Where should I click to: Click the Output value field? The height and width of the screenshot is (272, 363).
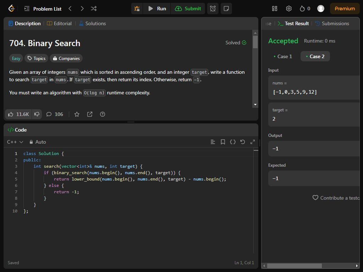(314, 149)
